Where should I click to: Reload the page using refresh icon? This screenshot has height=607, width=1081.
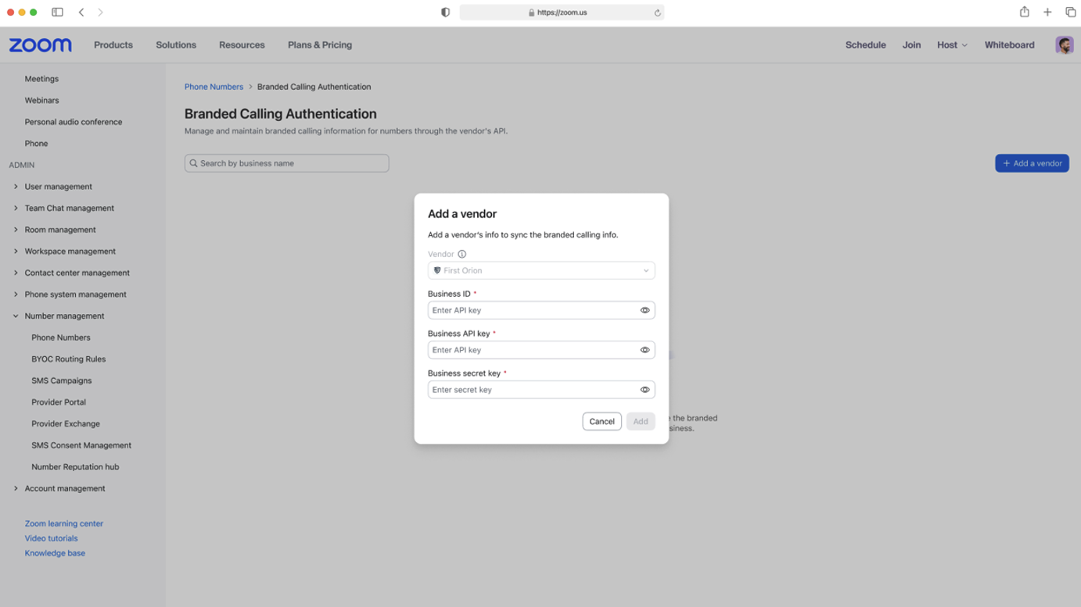pos(657,12)
